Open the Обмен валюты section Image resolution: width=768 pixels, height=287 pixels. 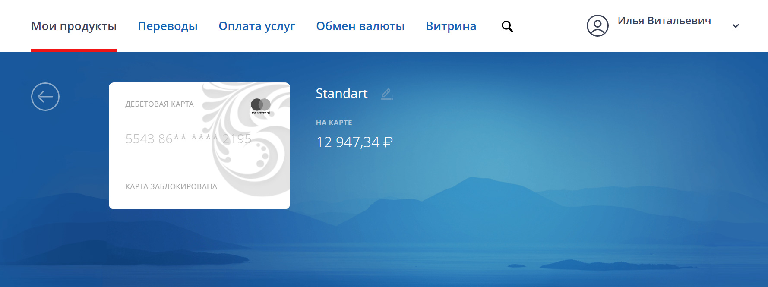click(x=360, y=26)
